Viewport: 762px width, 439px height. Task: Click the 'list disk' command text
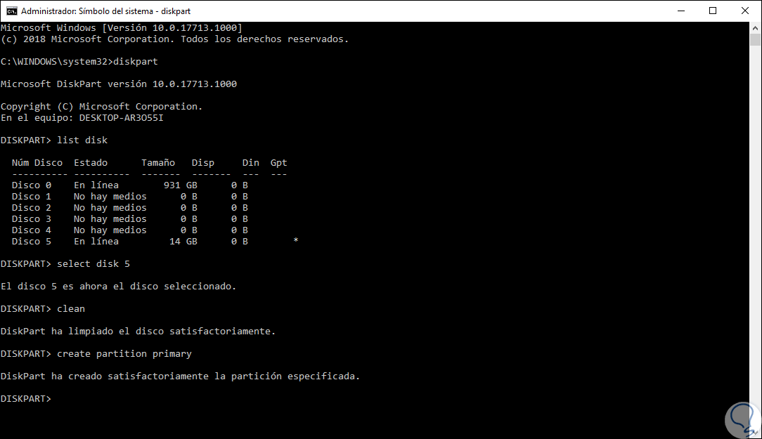click(82, 140)
